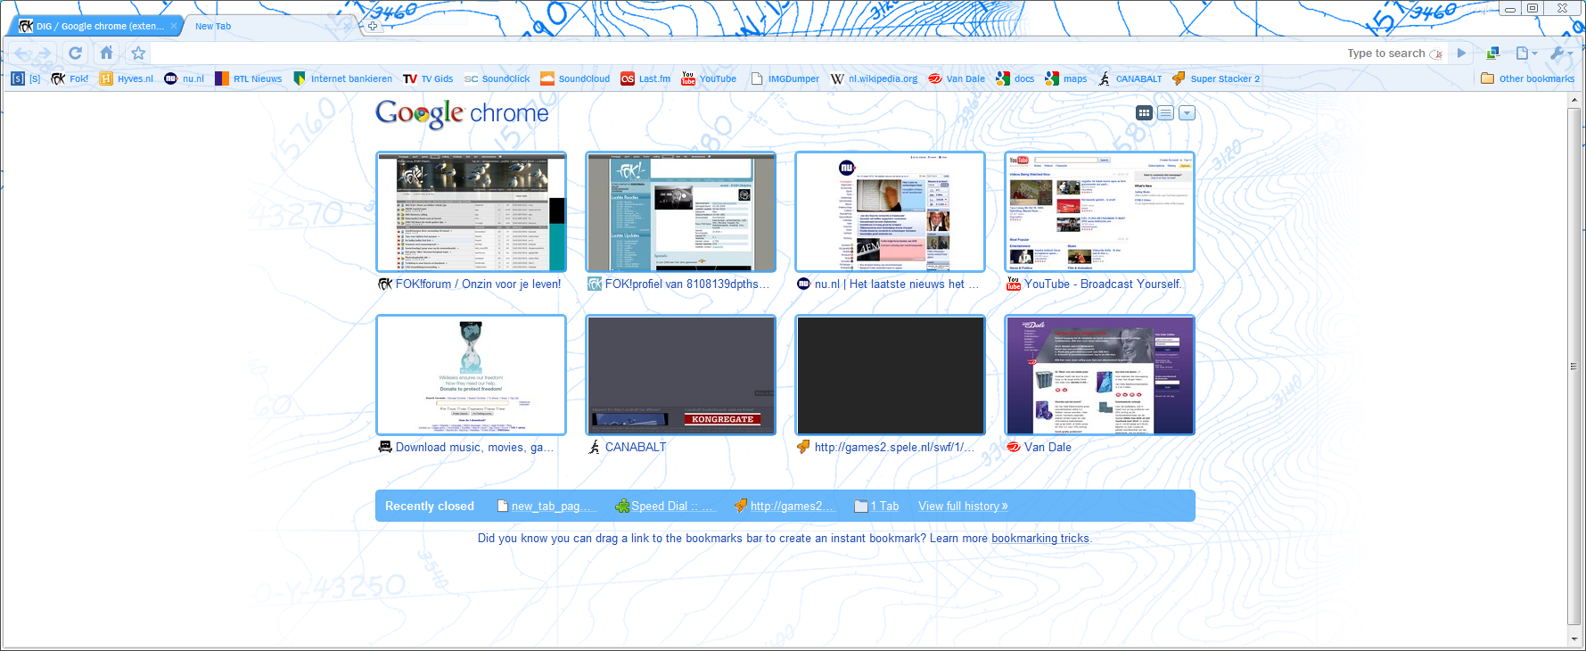
Task: Open the CANABALT bookmark in bookmarks bar
Action: [x=1130, y=78]
